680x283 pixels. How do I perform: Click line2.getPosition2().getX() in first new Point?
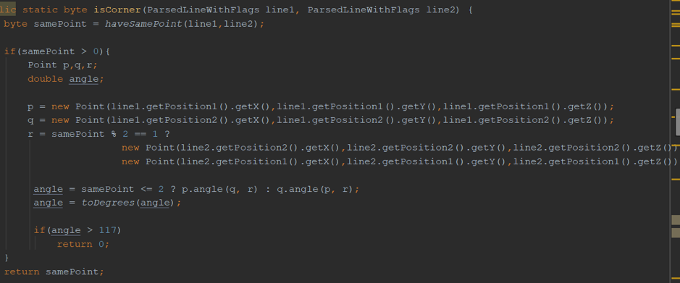[x=260, y=148]
